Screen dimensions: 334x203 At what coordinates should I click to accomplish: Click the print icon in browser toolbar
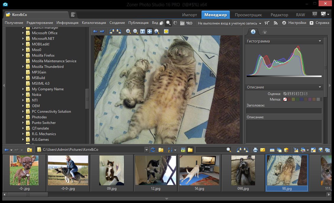(x=256, y=150)
